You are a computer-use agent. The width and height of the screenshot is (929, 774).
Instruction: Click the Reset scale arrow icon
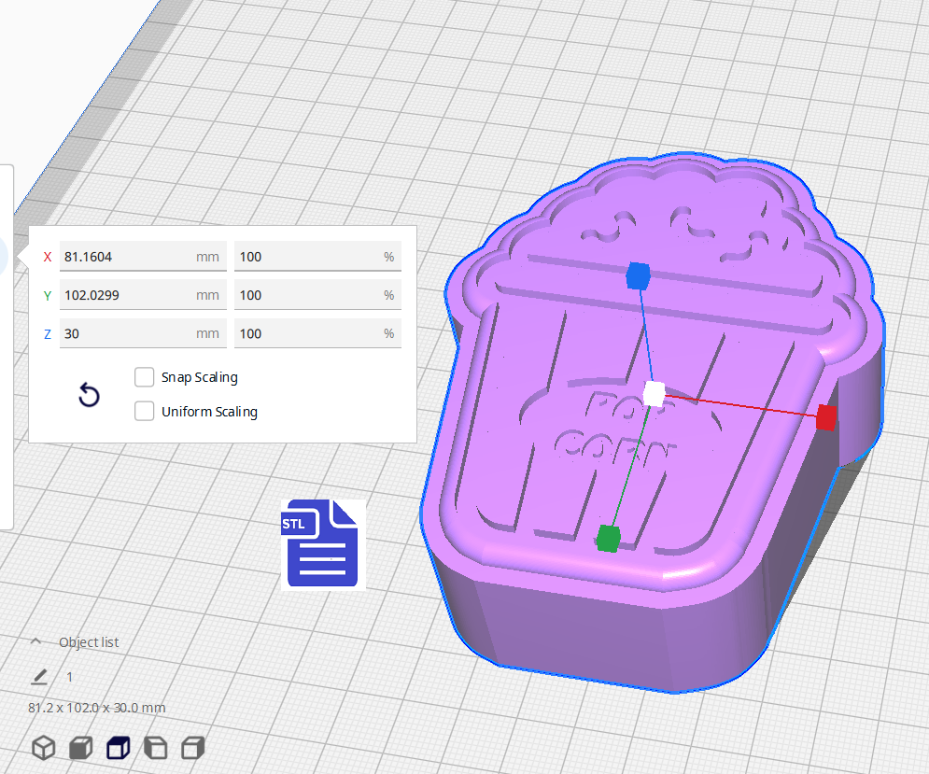(89, 396)
